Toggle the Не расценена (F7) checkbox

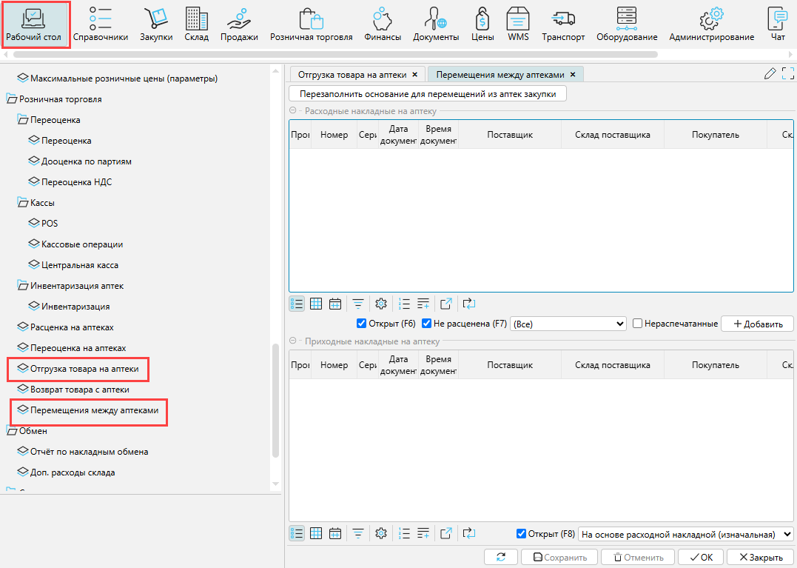[427, 324]
